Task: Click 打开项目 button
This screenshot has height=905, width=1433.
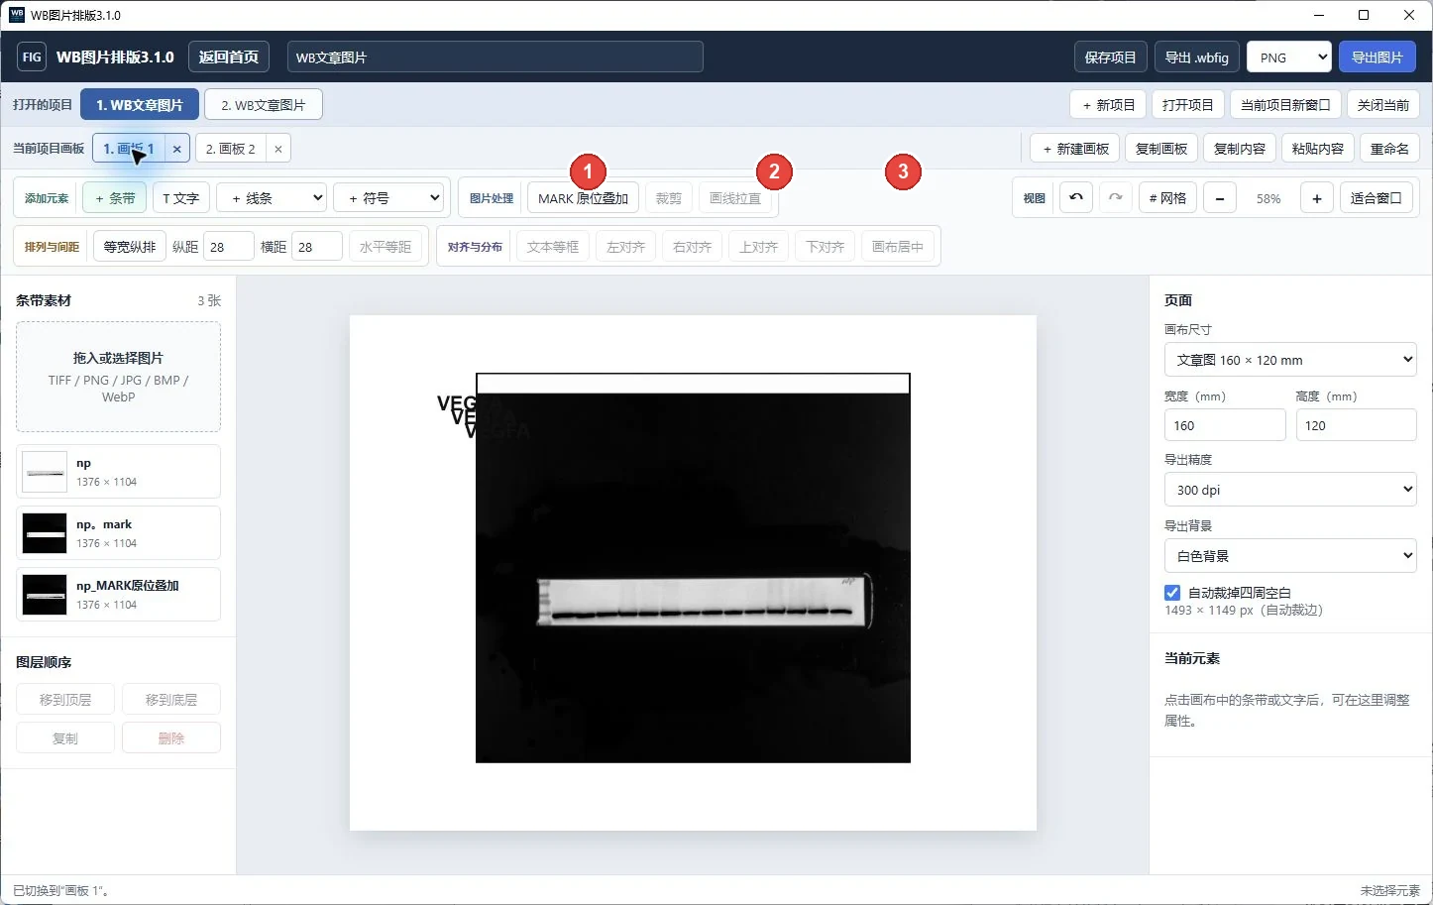Action: 1187,105
